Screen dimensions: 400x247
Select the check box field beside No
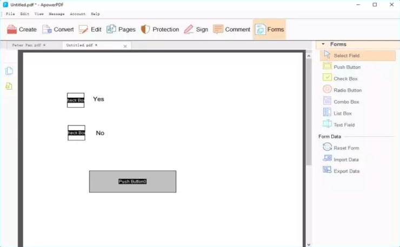(76, 133)
